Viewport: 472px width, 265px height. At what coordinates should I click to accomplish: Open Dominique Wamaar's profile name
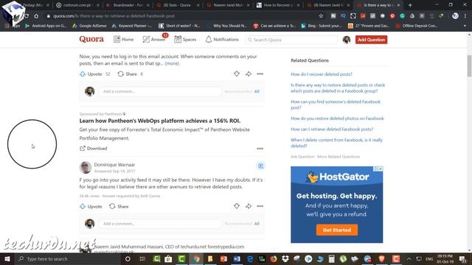coord(114,165)
